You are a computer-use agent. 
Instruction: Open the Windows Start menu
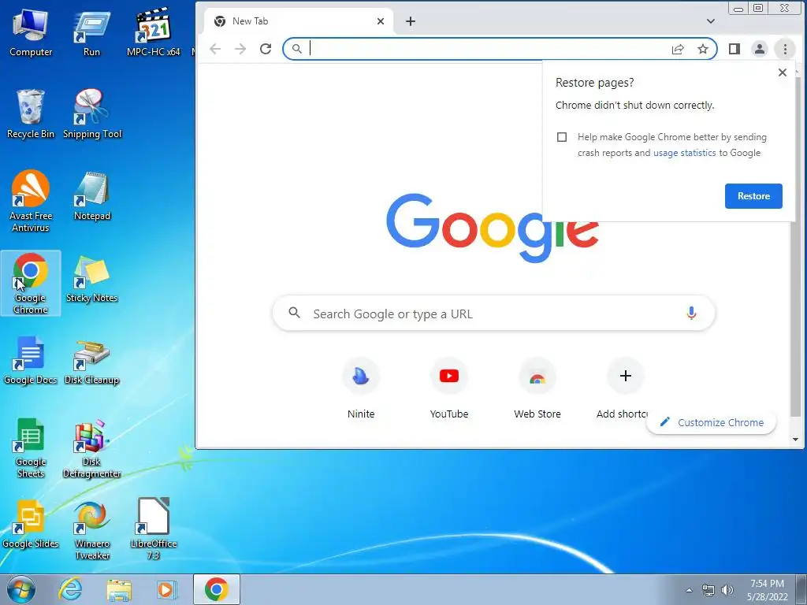coord(21,589)
